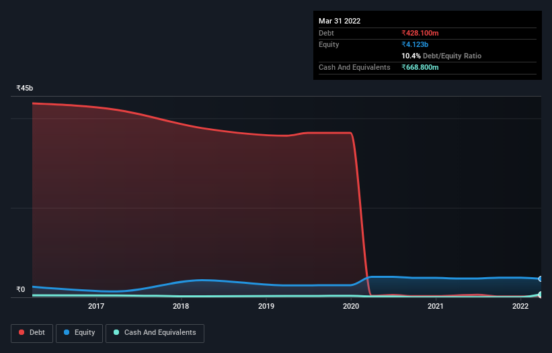Viewport: 552px width, 353px height.
Task: Click the ₹45b y-axis label
Action: [x=25, y=88]
